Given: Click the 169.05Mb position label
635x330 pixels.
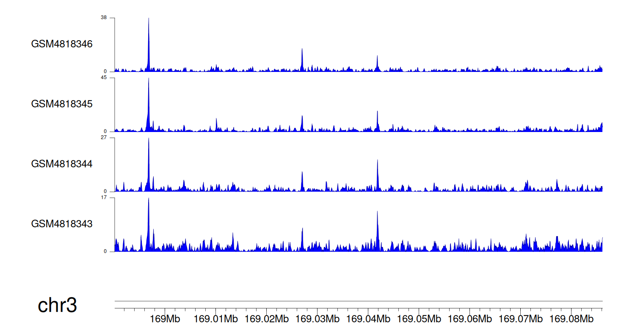Looking at the screenshot, I should (x=419, y=319).
